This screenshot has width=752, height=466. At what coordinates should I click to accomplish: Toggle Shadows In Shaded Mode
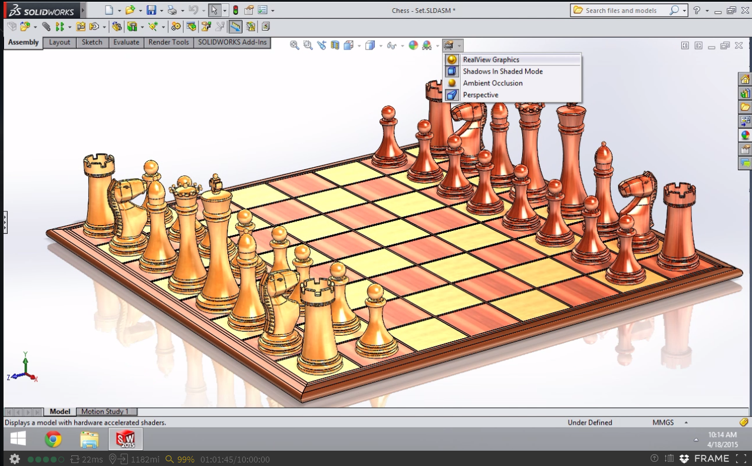502,71
